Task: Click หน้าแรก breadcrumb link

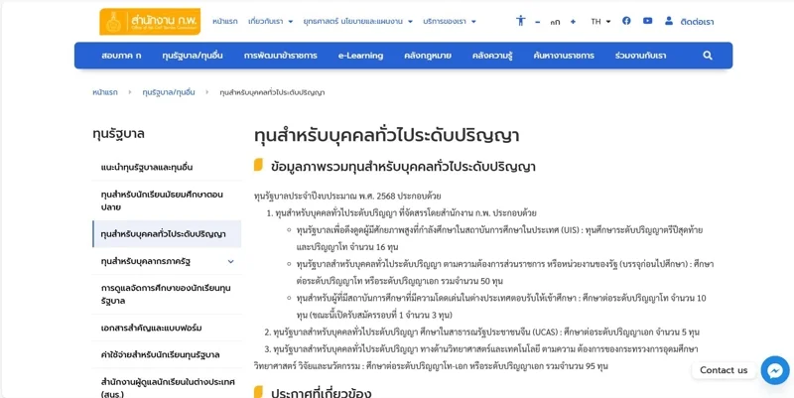Action: click(105, 92)
